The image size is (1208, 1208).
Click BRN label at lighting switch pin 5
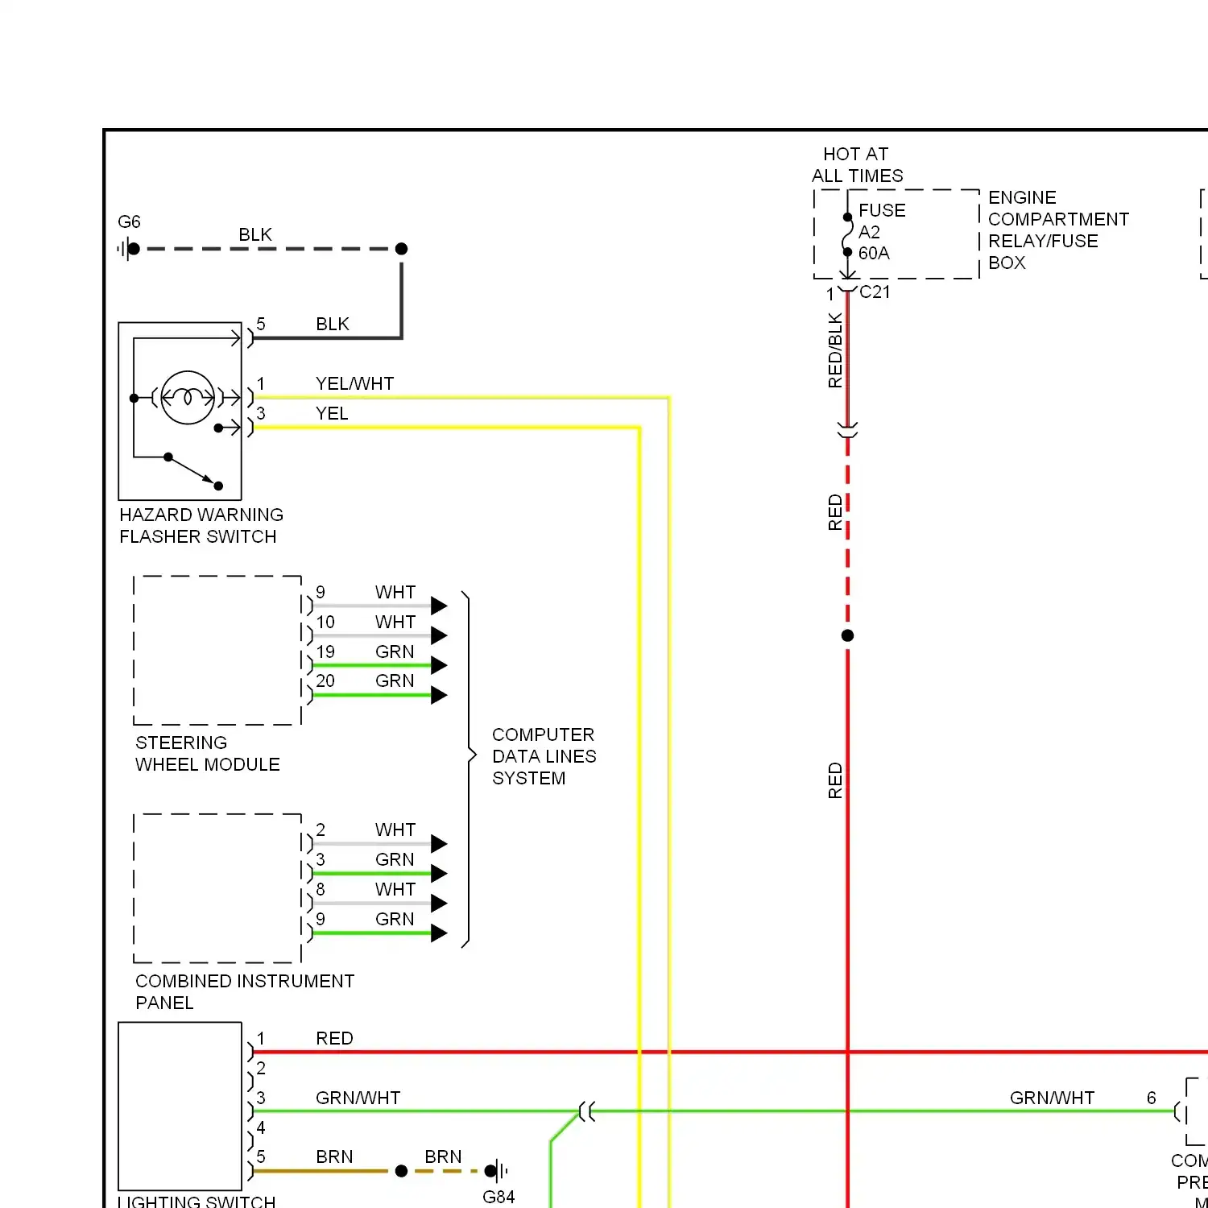pyautogui.click(x=334, y=1156)
